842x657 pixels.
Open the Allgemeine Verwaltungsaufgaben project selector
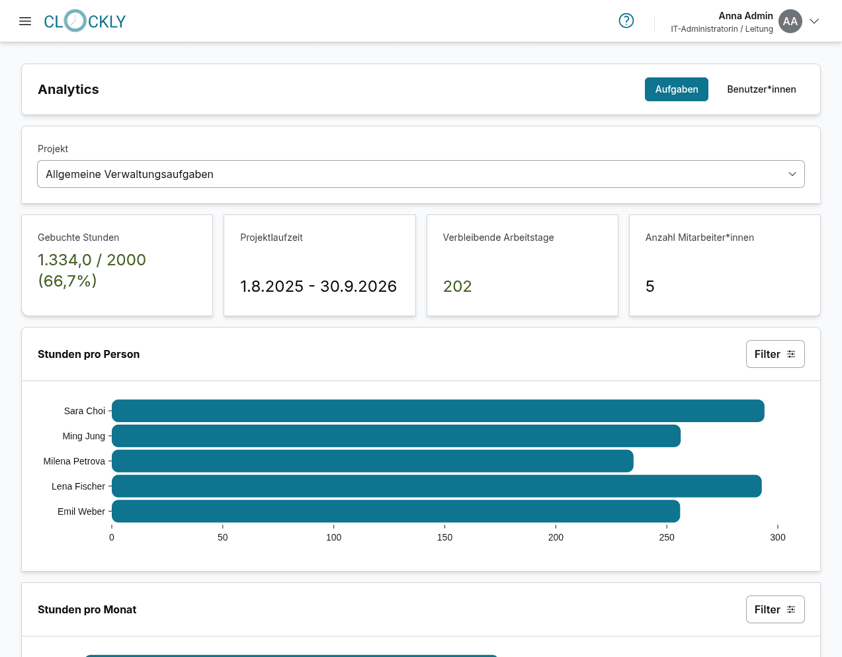coord(421,173)
